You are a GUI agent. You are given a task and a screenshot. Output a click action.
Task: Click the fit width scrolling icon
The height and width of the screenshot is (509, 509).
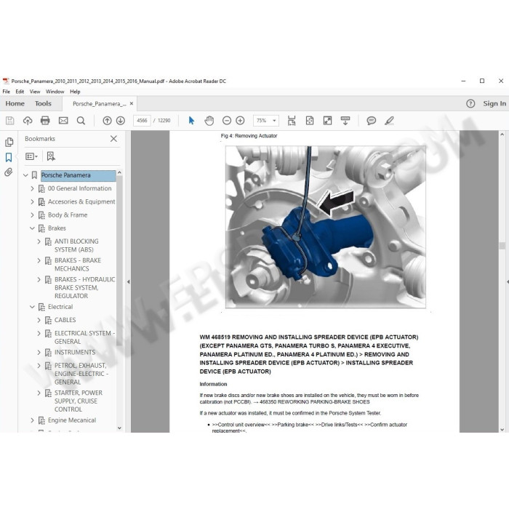[292, 121]
